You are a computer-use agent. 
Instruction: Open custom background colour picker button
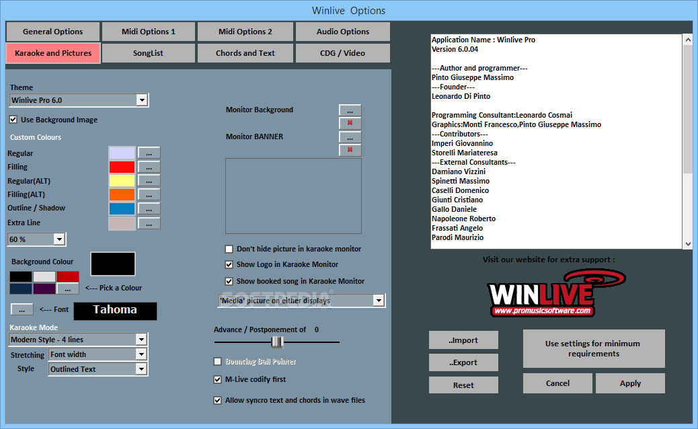pyautogui.click(x=68, y=289)
